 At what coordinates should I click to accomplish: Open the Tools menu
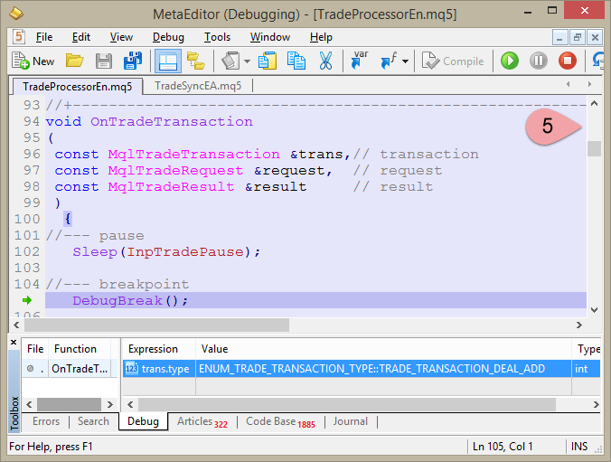click(217, 37)
